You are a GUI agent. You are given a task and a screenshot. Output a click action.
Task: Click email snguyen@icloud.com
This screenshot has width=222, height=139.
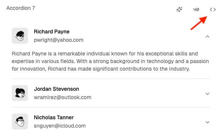(x=60, y=126)
